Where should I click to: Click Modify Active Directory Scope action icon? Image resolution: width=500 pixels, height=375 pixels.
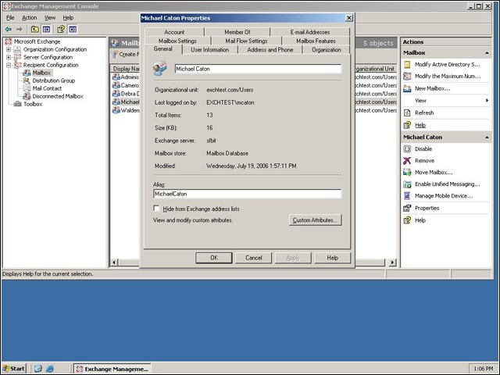[x=407, y=64]
